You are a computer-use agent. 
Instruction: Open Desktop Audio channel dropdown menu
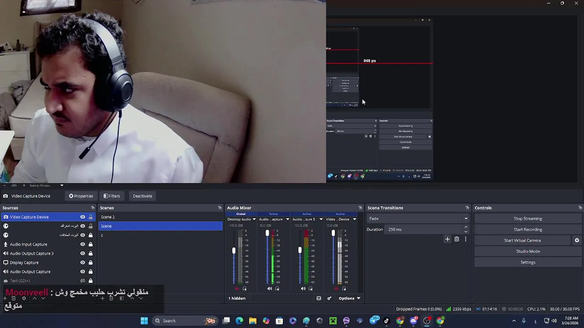[254, 219]
